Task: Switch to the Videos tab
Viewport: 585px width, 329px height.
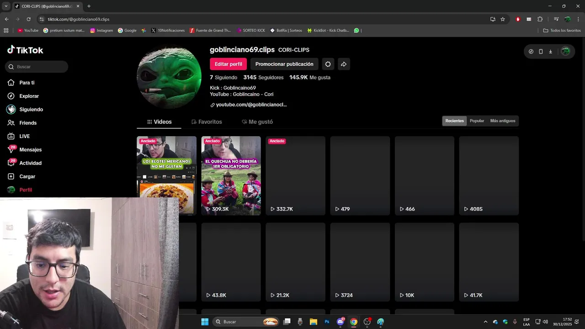Action: [159, 122]
